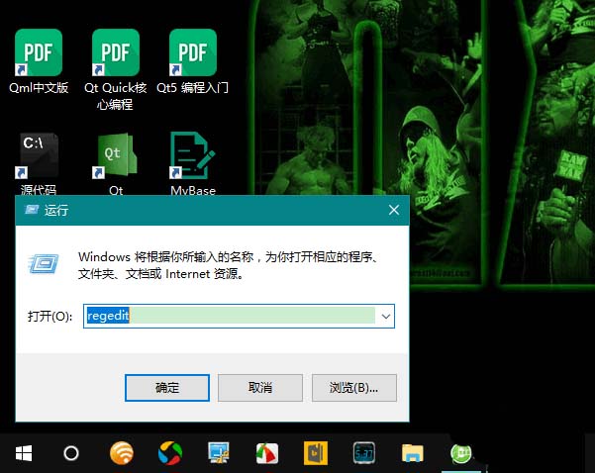This screenshot has height=473, width=595.
Task: Click the Windows 将根据你所输入的名称 description text
Action: click(x=228, y=265)
